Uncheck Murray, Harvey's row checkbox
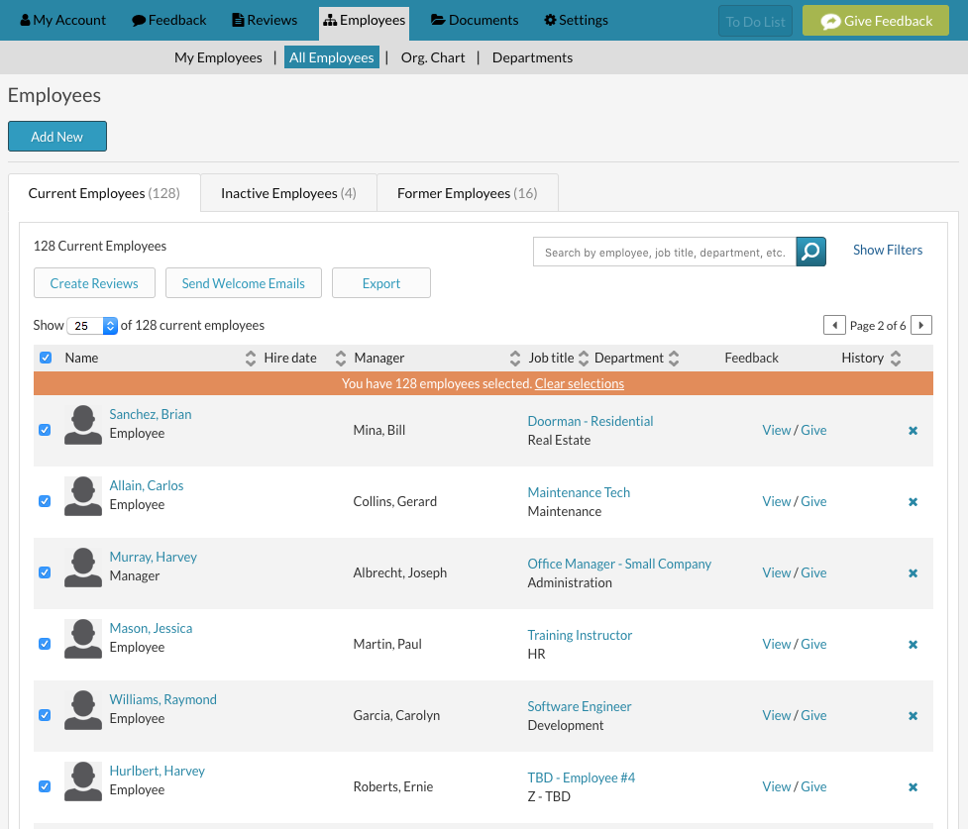The width and height of the screenshot is (968, 829). click(x=45, y=572)
